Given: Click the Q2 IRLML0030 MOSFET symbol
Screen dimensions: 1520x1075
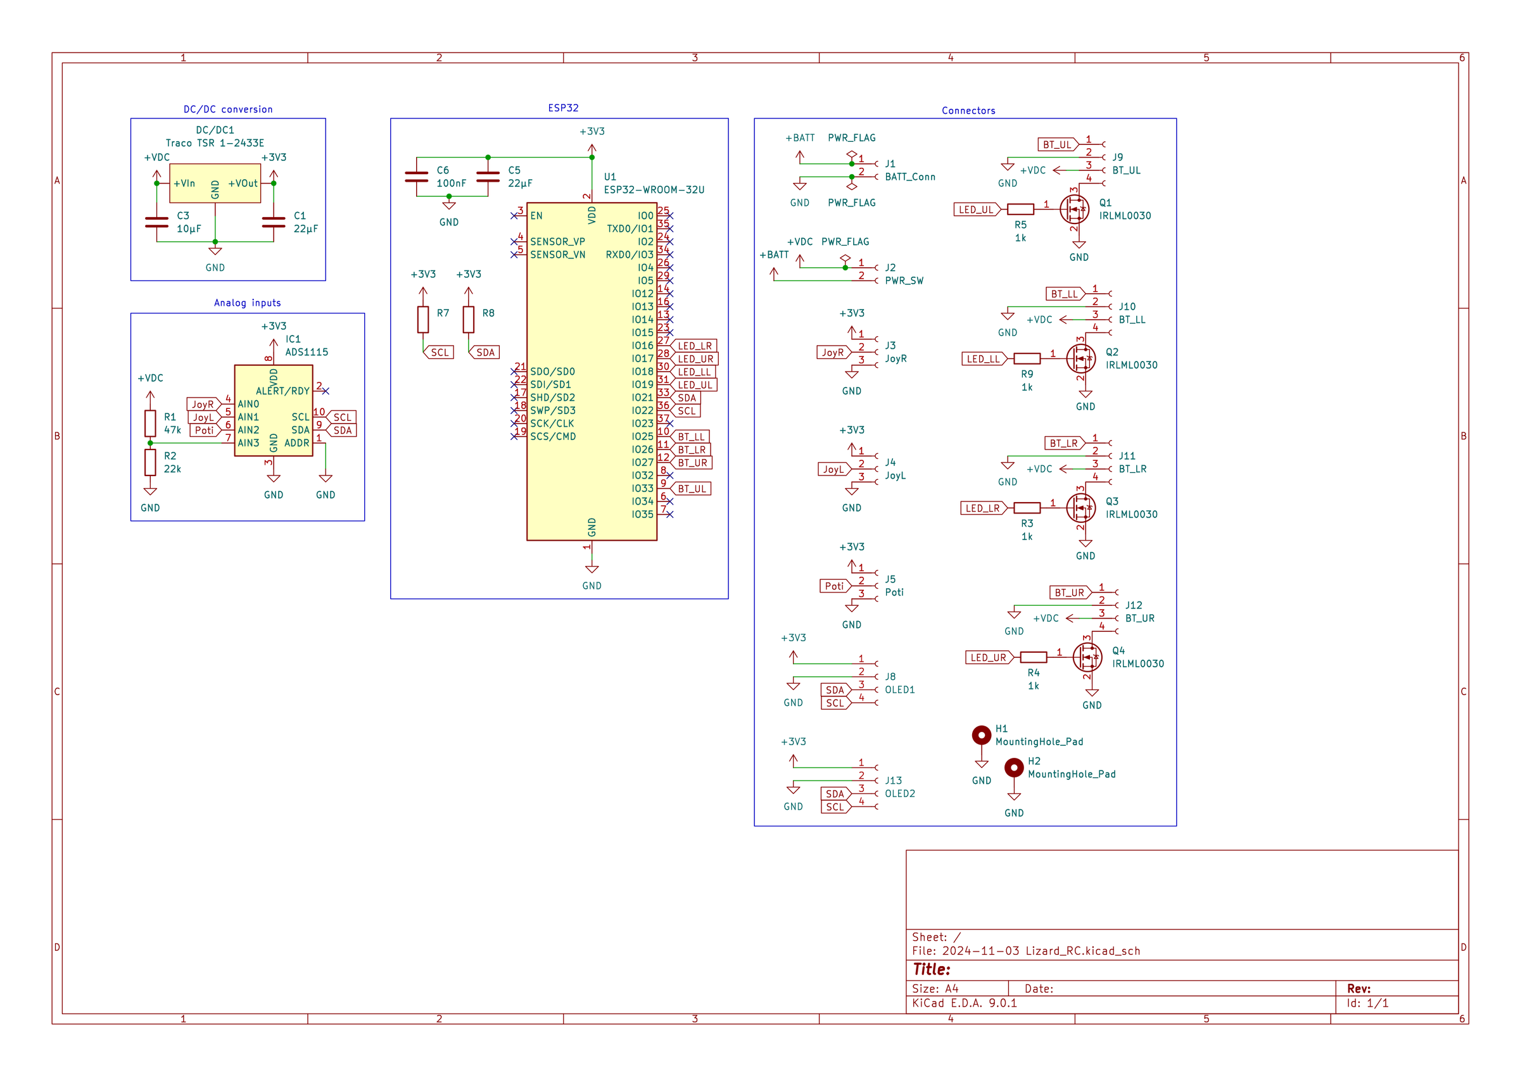Looking at the screenshot, I should [1080, 359].
